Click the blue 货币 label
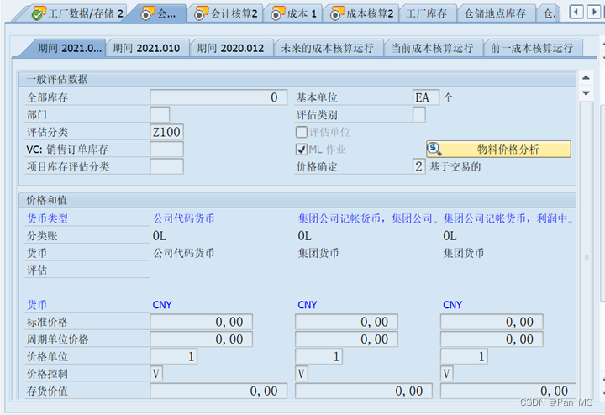Image resolution: width=605 pixels, height=415 pixels. pyautogui.click(x=37, y=305)
